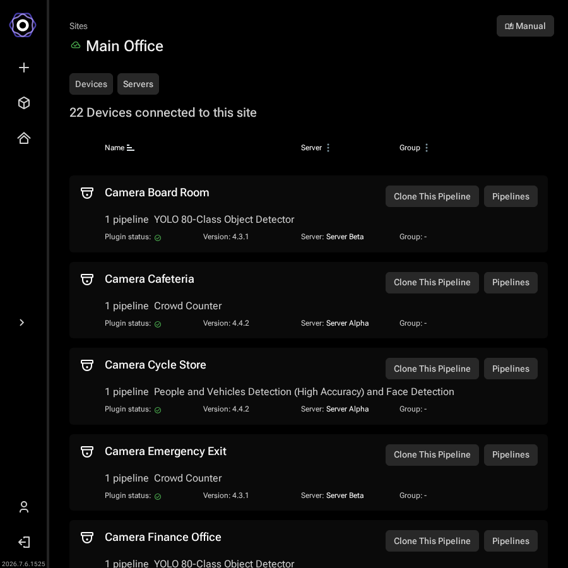Screen dimensions: 568x568
Task: Click camera icon for Camera Finance Office
Action: coord(87,538)
